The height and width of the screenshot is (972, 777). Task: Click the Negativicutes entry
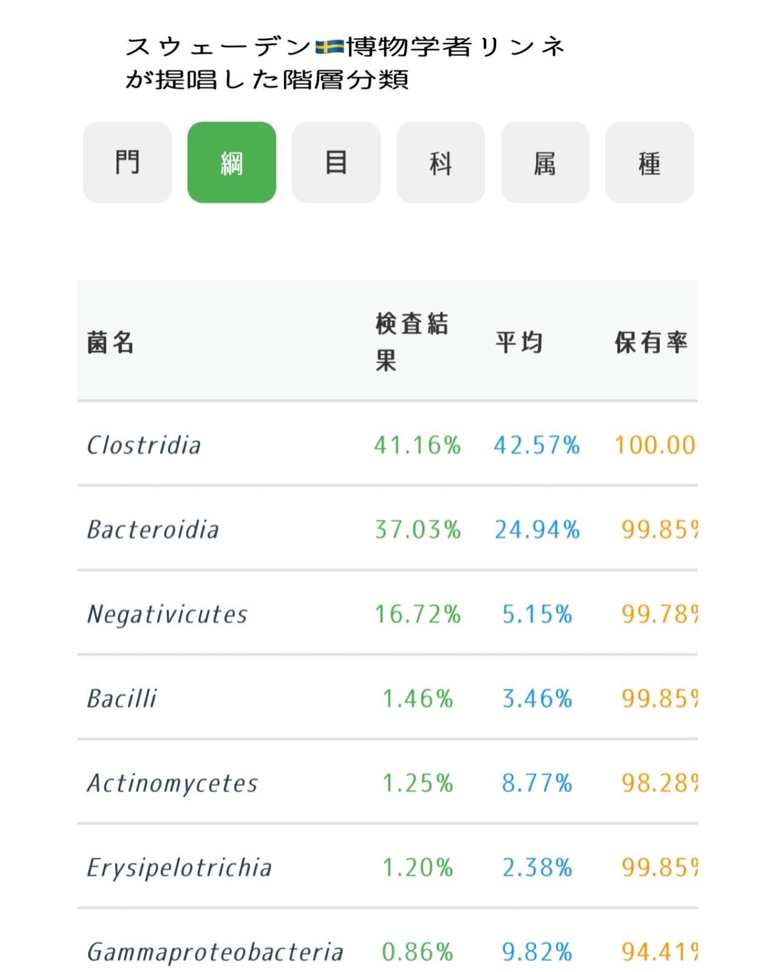pyautogui.click(x=167, y=614)
